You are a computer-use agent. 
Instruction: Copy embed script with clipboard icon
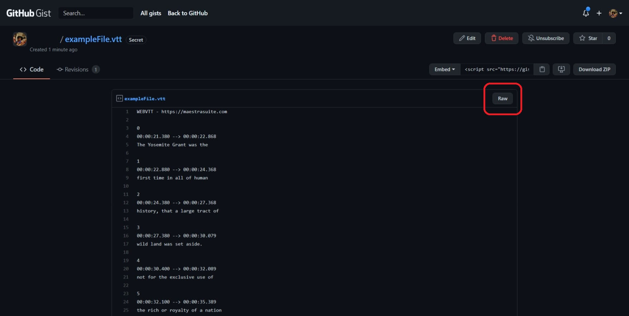point(542,69)
